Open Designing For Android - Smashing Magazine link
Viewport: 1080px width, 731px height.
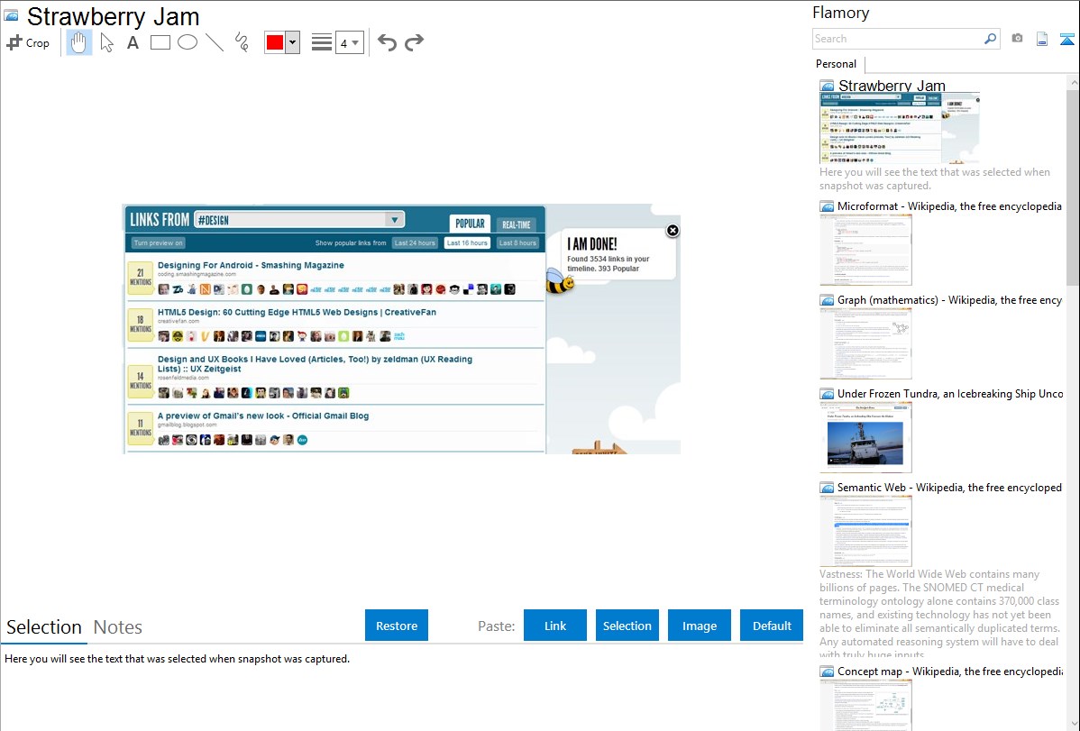(251, 265)
